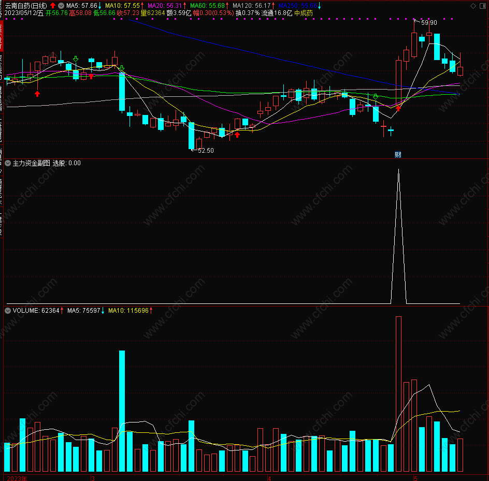This screenshot has height=481, width=489.
Task: Click the change value 幅0.30(0.53%)
Action: tap(213, 13)
